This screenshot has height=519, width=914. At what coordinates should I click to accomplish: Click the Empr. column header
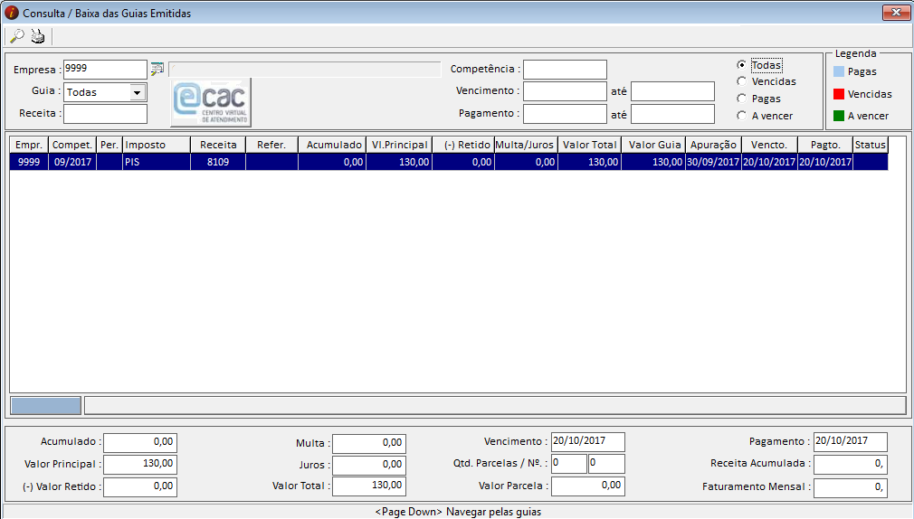[x=29, y=145]
